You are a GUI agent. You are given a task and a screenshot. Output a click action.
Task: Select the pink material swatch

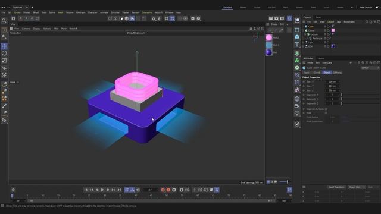tap(268, 37)
